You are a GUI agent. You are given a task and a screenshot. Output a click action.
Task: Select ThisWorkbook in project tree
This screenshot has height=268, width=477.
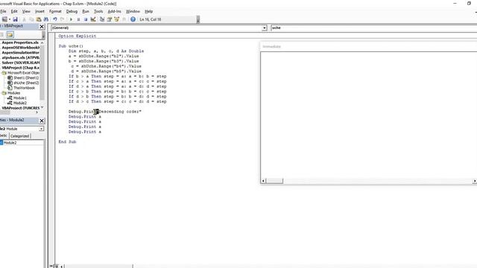pyautogui.click(x=24, y=88)
